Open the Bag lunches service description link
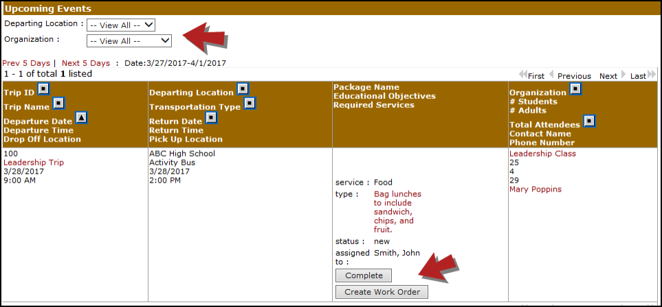 [398, 212]
